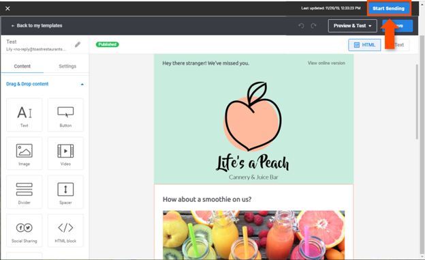
Task: Collapse the Drag & Drop content section
Action: tap(82, 84)
